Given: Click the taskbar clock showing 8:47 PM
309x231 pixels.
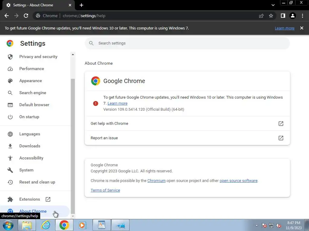Looking at the screenshot, I should 294,225.
